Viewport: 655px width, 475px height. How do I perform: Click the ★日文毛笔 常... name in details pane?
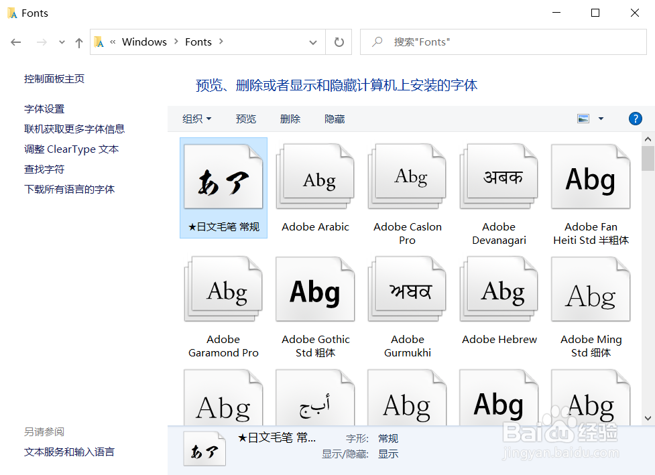coord(276,437)
